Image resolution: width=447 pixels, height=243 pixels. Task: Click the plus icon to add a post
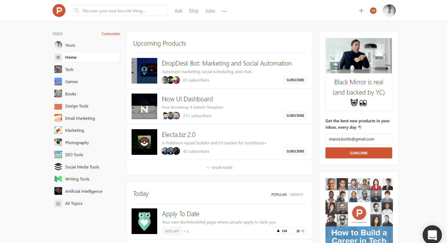click(361, 11)
